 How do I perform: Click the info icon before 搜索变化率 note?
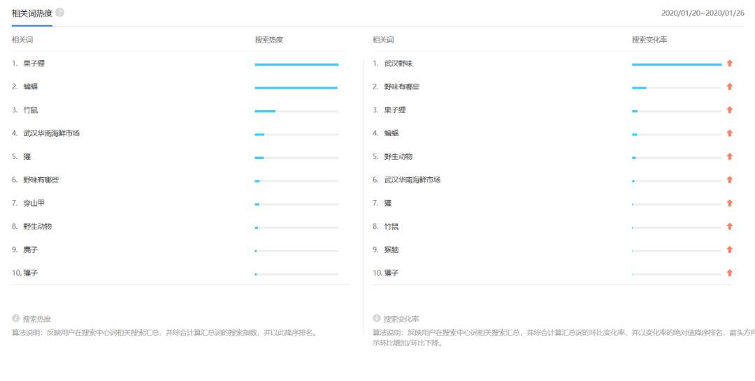[x=377, y=318]
